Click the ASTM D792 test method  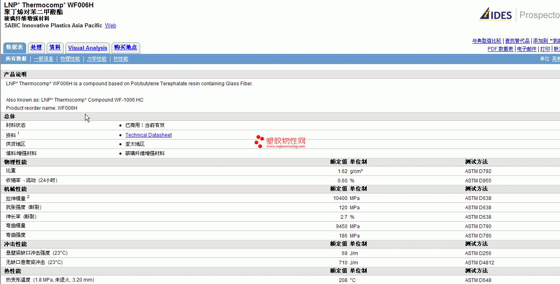click(x=478, y=171)
